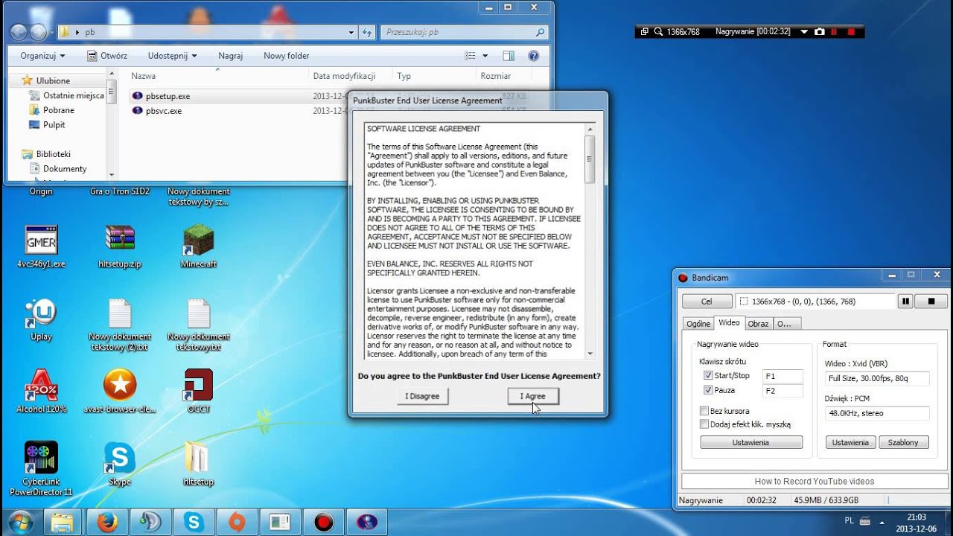Click the change view icon in Explorer
This screenshot has width=953, height=536.
click(x=470, y=56)
